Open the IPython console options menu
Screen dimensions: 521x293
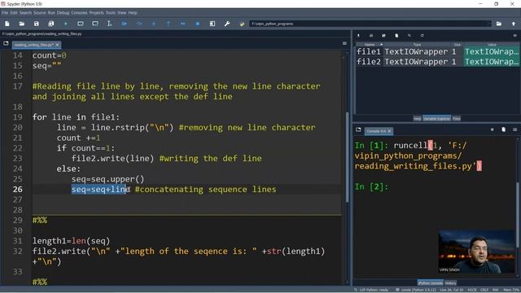(x=515, y=129)
